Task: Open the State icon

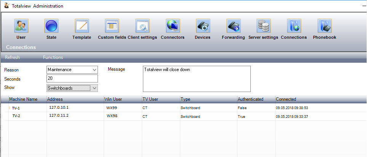Action: click(51, 26)
